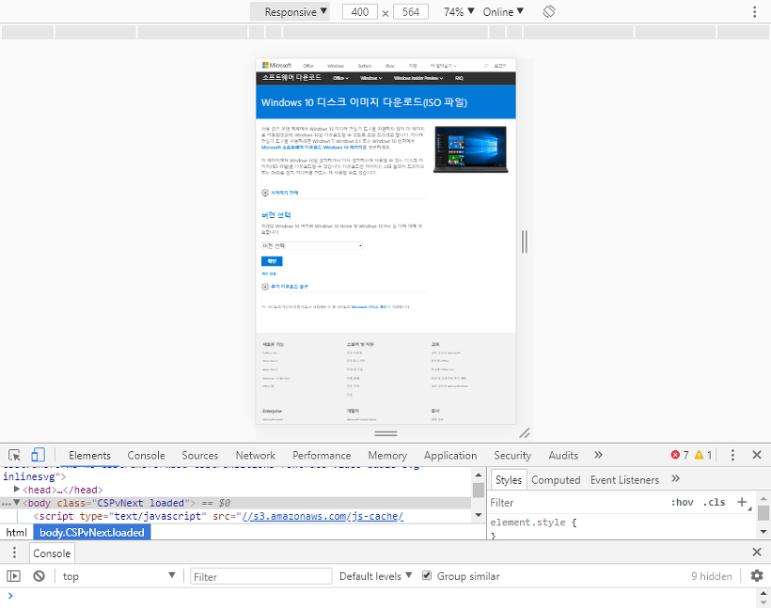This screenshot has height=608, width=771.
Task: Toggle the :hov element state button
Action: (x=682, y=503)
